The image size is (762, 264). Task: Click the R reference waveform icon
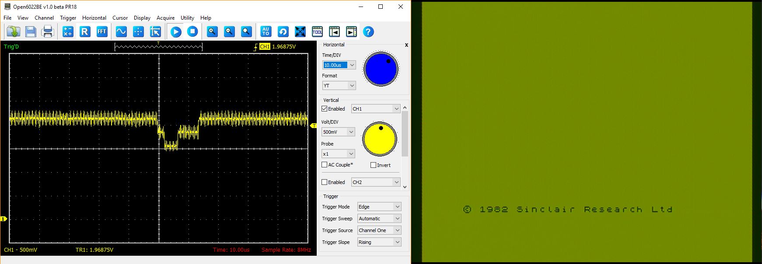click(x=85, y=31)
